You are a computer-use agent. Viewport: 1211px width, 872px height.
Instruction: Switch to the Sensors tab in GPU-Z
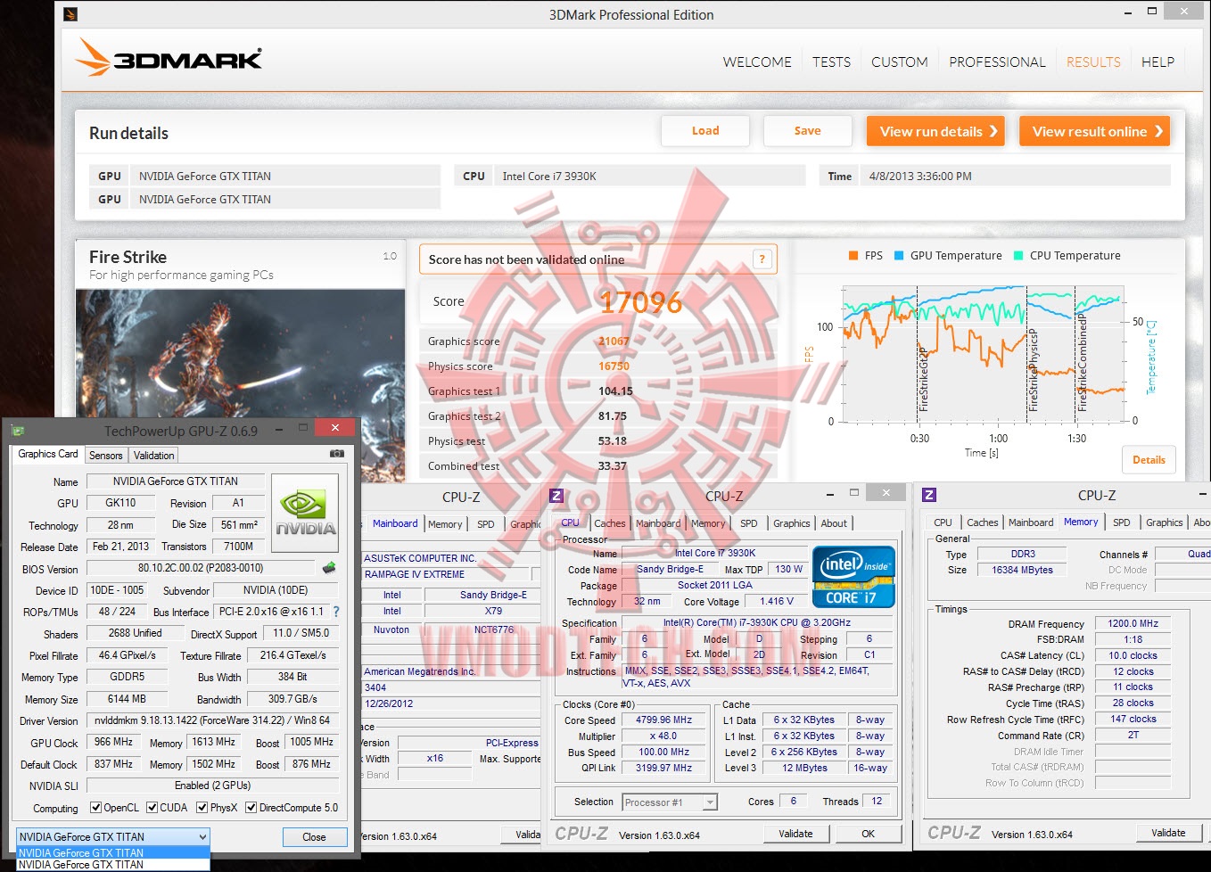pyautogui.click(x=105, y=455)
